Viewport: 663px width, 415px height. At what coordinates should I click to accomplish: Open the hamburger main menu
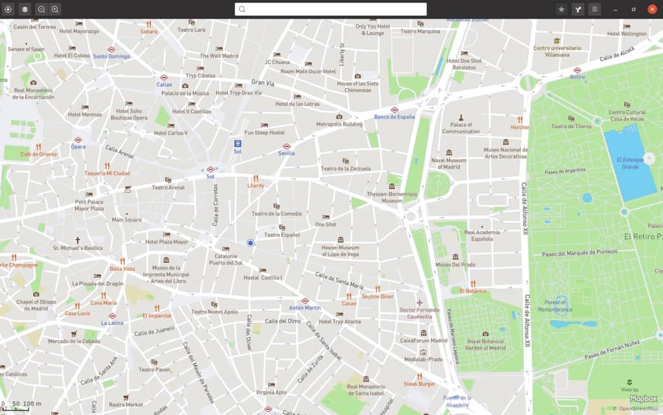pos(594,9)
